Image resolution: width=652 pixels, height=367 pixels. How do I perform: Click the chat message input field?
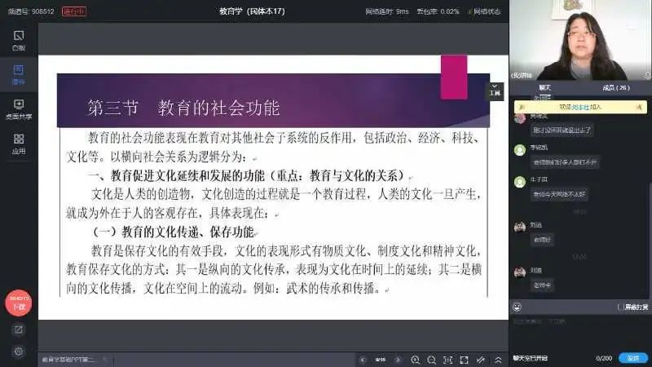click(x=580, y=331)
